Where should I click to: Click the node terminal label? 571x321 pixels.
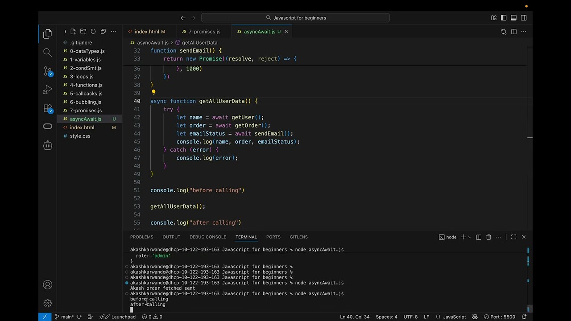[448, 237]
